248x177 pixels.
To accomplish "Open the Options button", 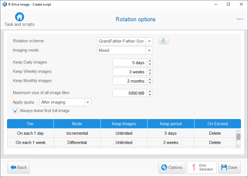I will (172, 167).
